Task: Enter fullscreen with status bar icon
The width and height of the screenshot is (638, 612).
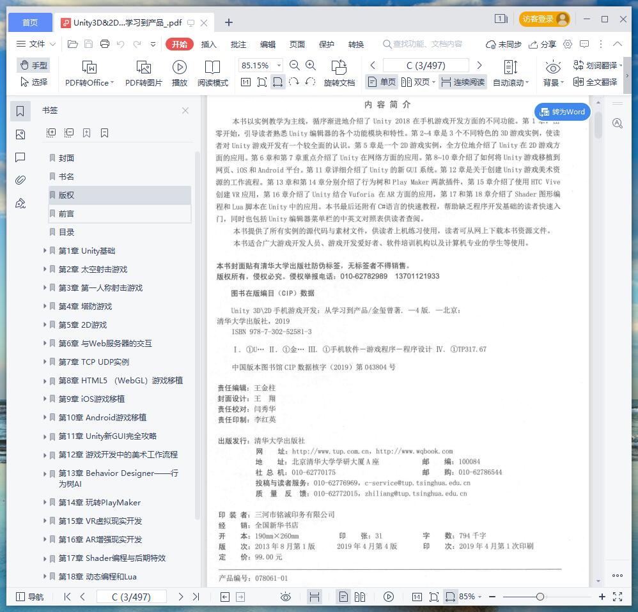Action: (618, 597)
